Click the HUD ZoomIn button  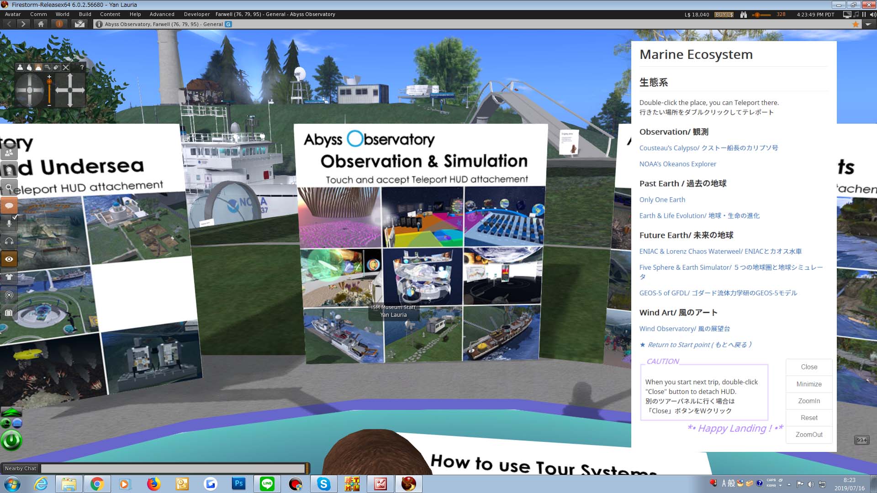809,401
